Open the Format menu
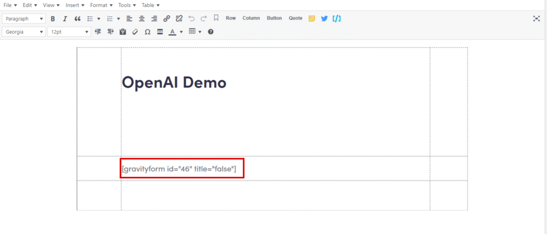The width and height of the screenshot is (547, 234). point(101,5)
